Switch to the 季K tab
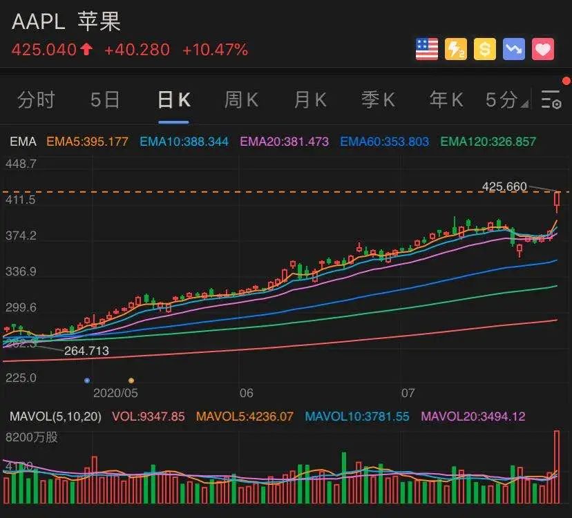Image resolution: width=572 pixels, height=518 pixels. click(379, 99)
